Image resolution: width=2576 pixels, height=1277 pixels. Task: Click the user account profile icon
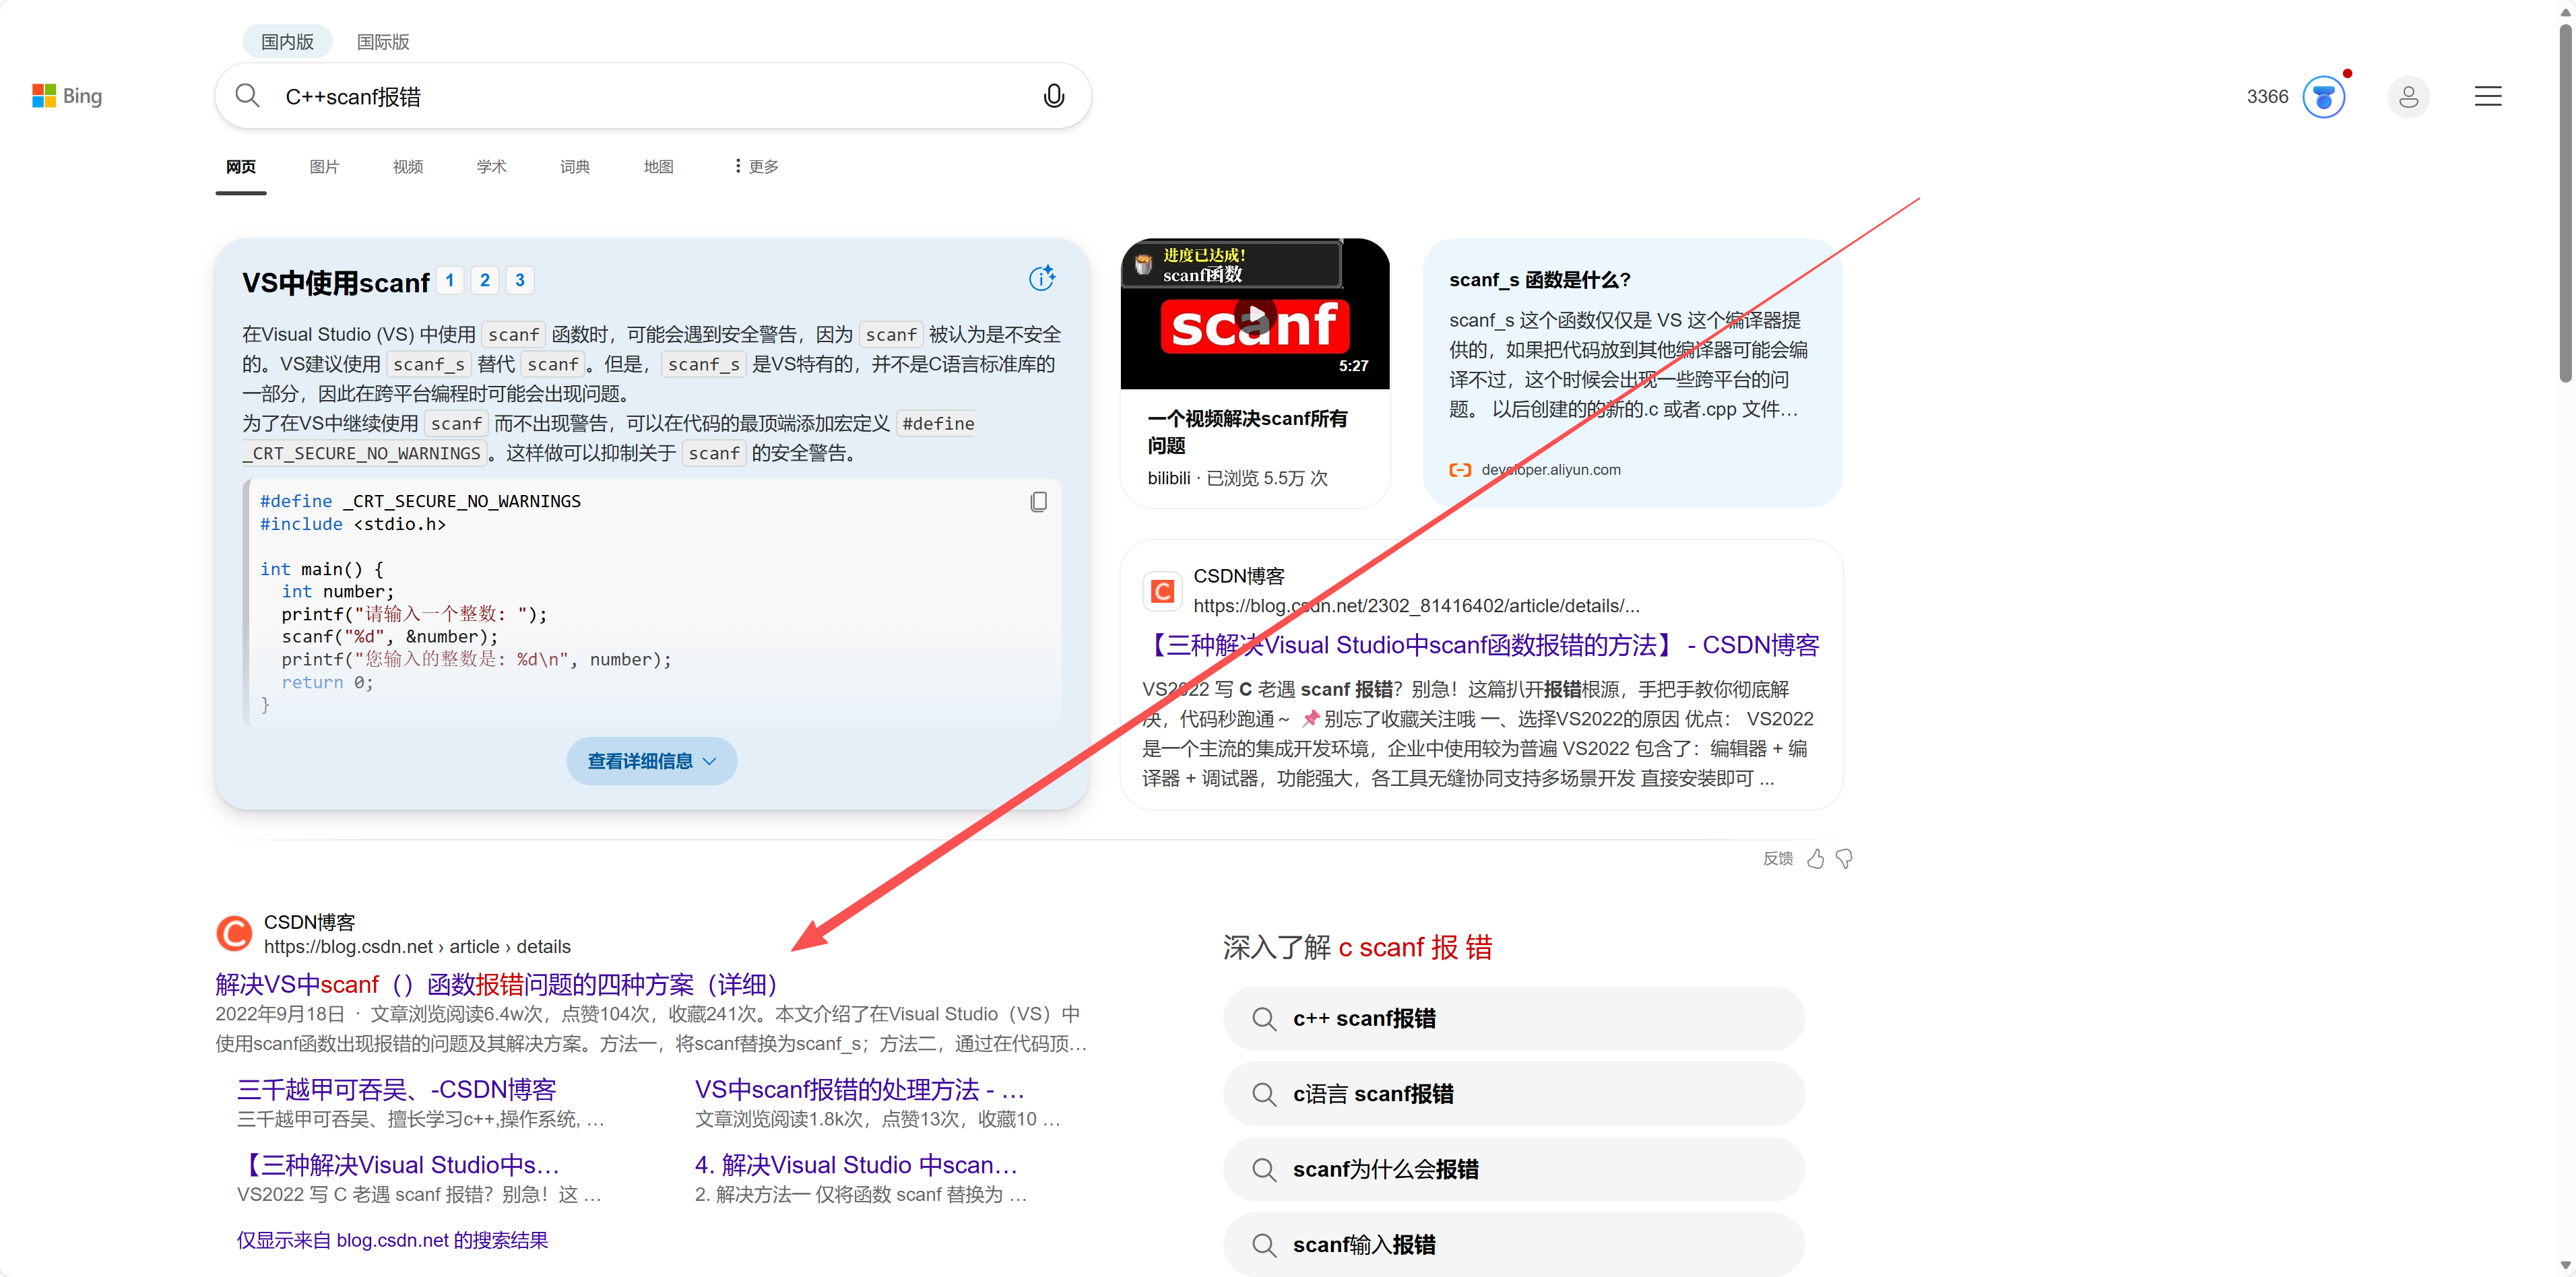(2408, 97)
